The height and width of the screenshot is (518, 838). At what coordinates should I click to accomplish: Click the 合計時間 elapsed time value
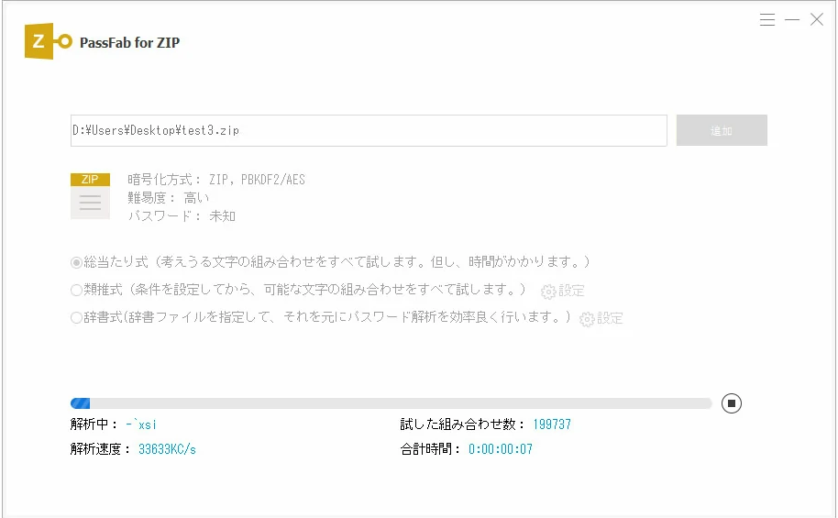click(x=501, y=449)
